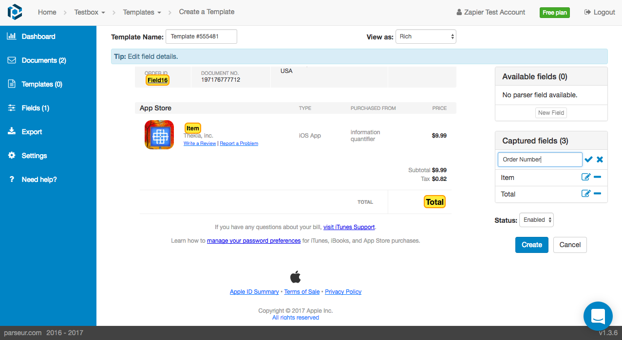Click the app thumbnail image
622x340 pixels.
[x=159, y=135]
